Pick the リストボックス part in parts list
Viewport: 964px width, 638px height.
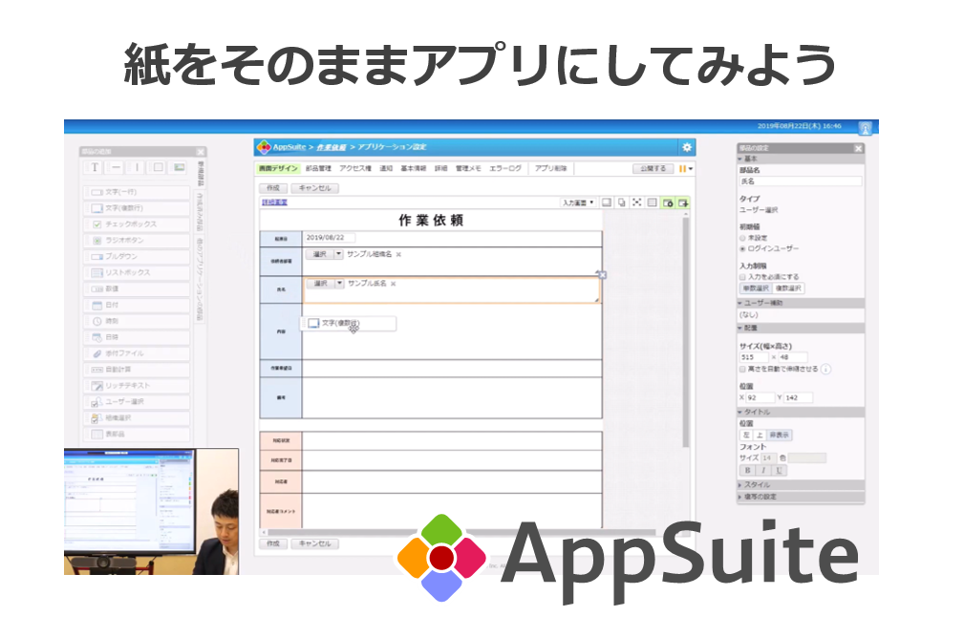pyautogui.click(x=137, y=273)
